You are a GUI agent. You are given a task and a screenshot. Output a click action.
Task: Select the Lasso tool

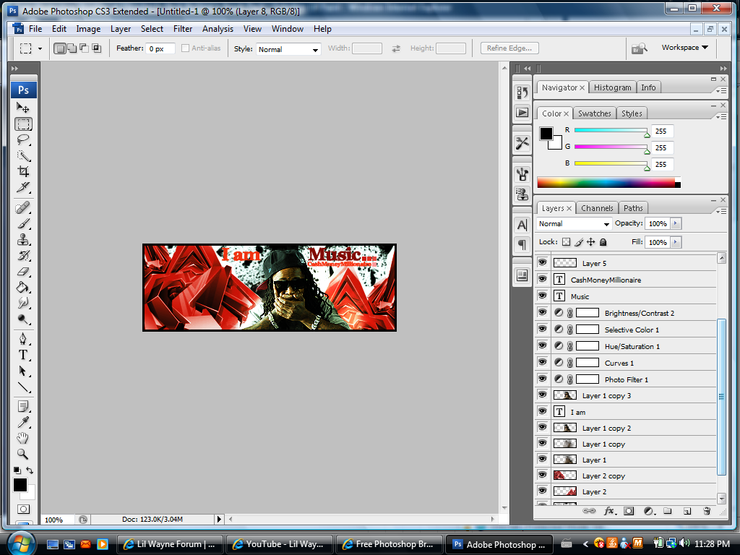click(22, 139)
